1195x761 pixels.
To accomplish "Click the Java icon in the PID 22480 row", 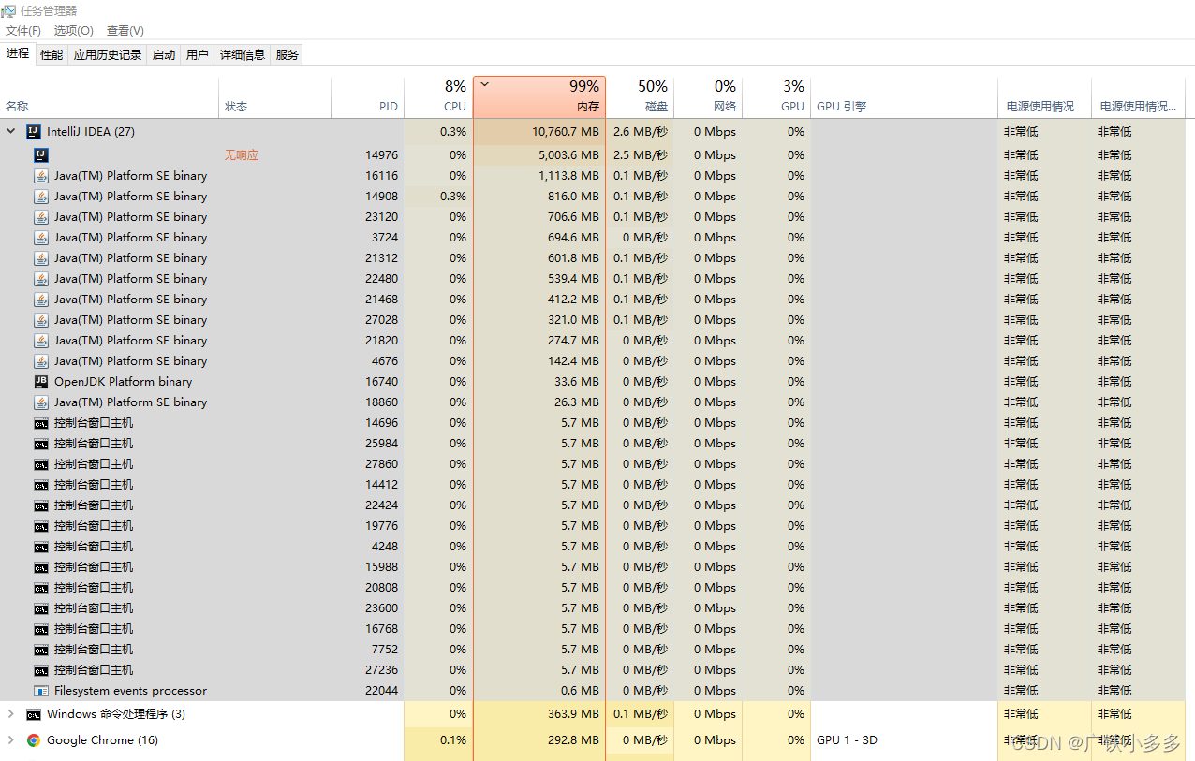I will [x=40, y=279].
